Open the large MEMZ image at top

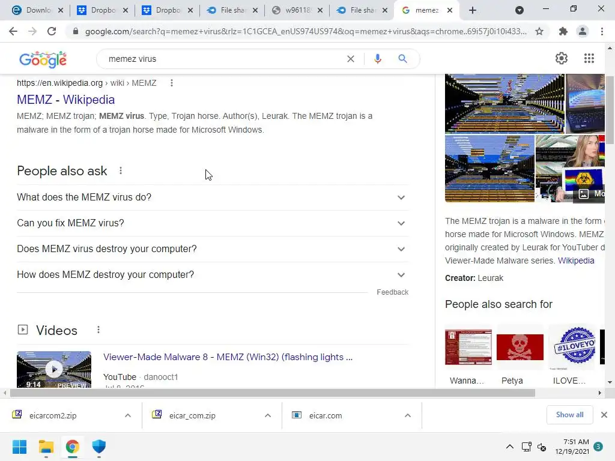coord(504,103)
